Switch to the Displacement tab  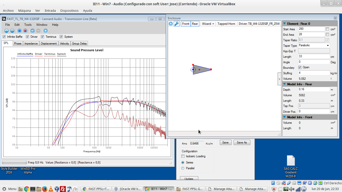click(49, 43)
